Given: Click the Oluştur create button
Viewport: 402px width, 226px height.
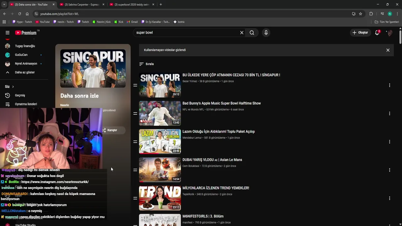Looking at the screenshot, I should point(360,33).
